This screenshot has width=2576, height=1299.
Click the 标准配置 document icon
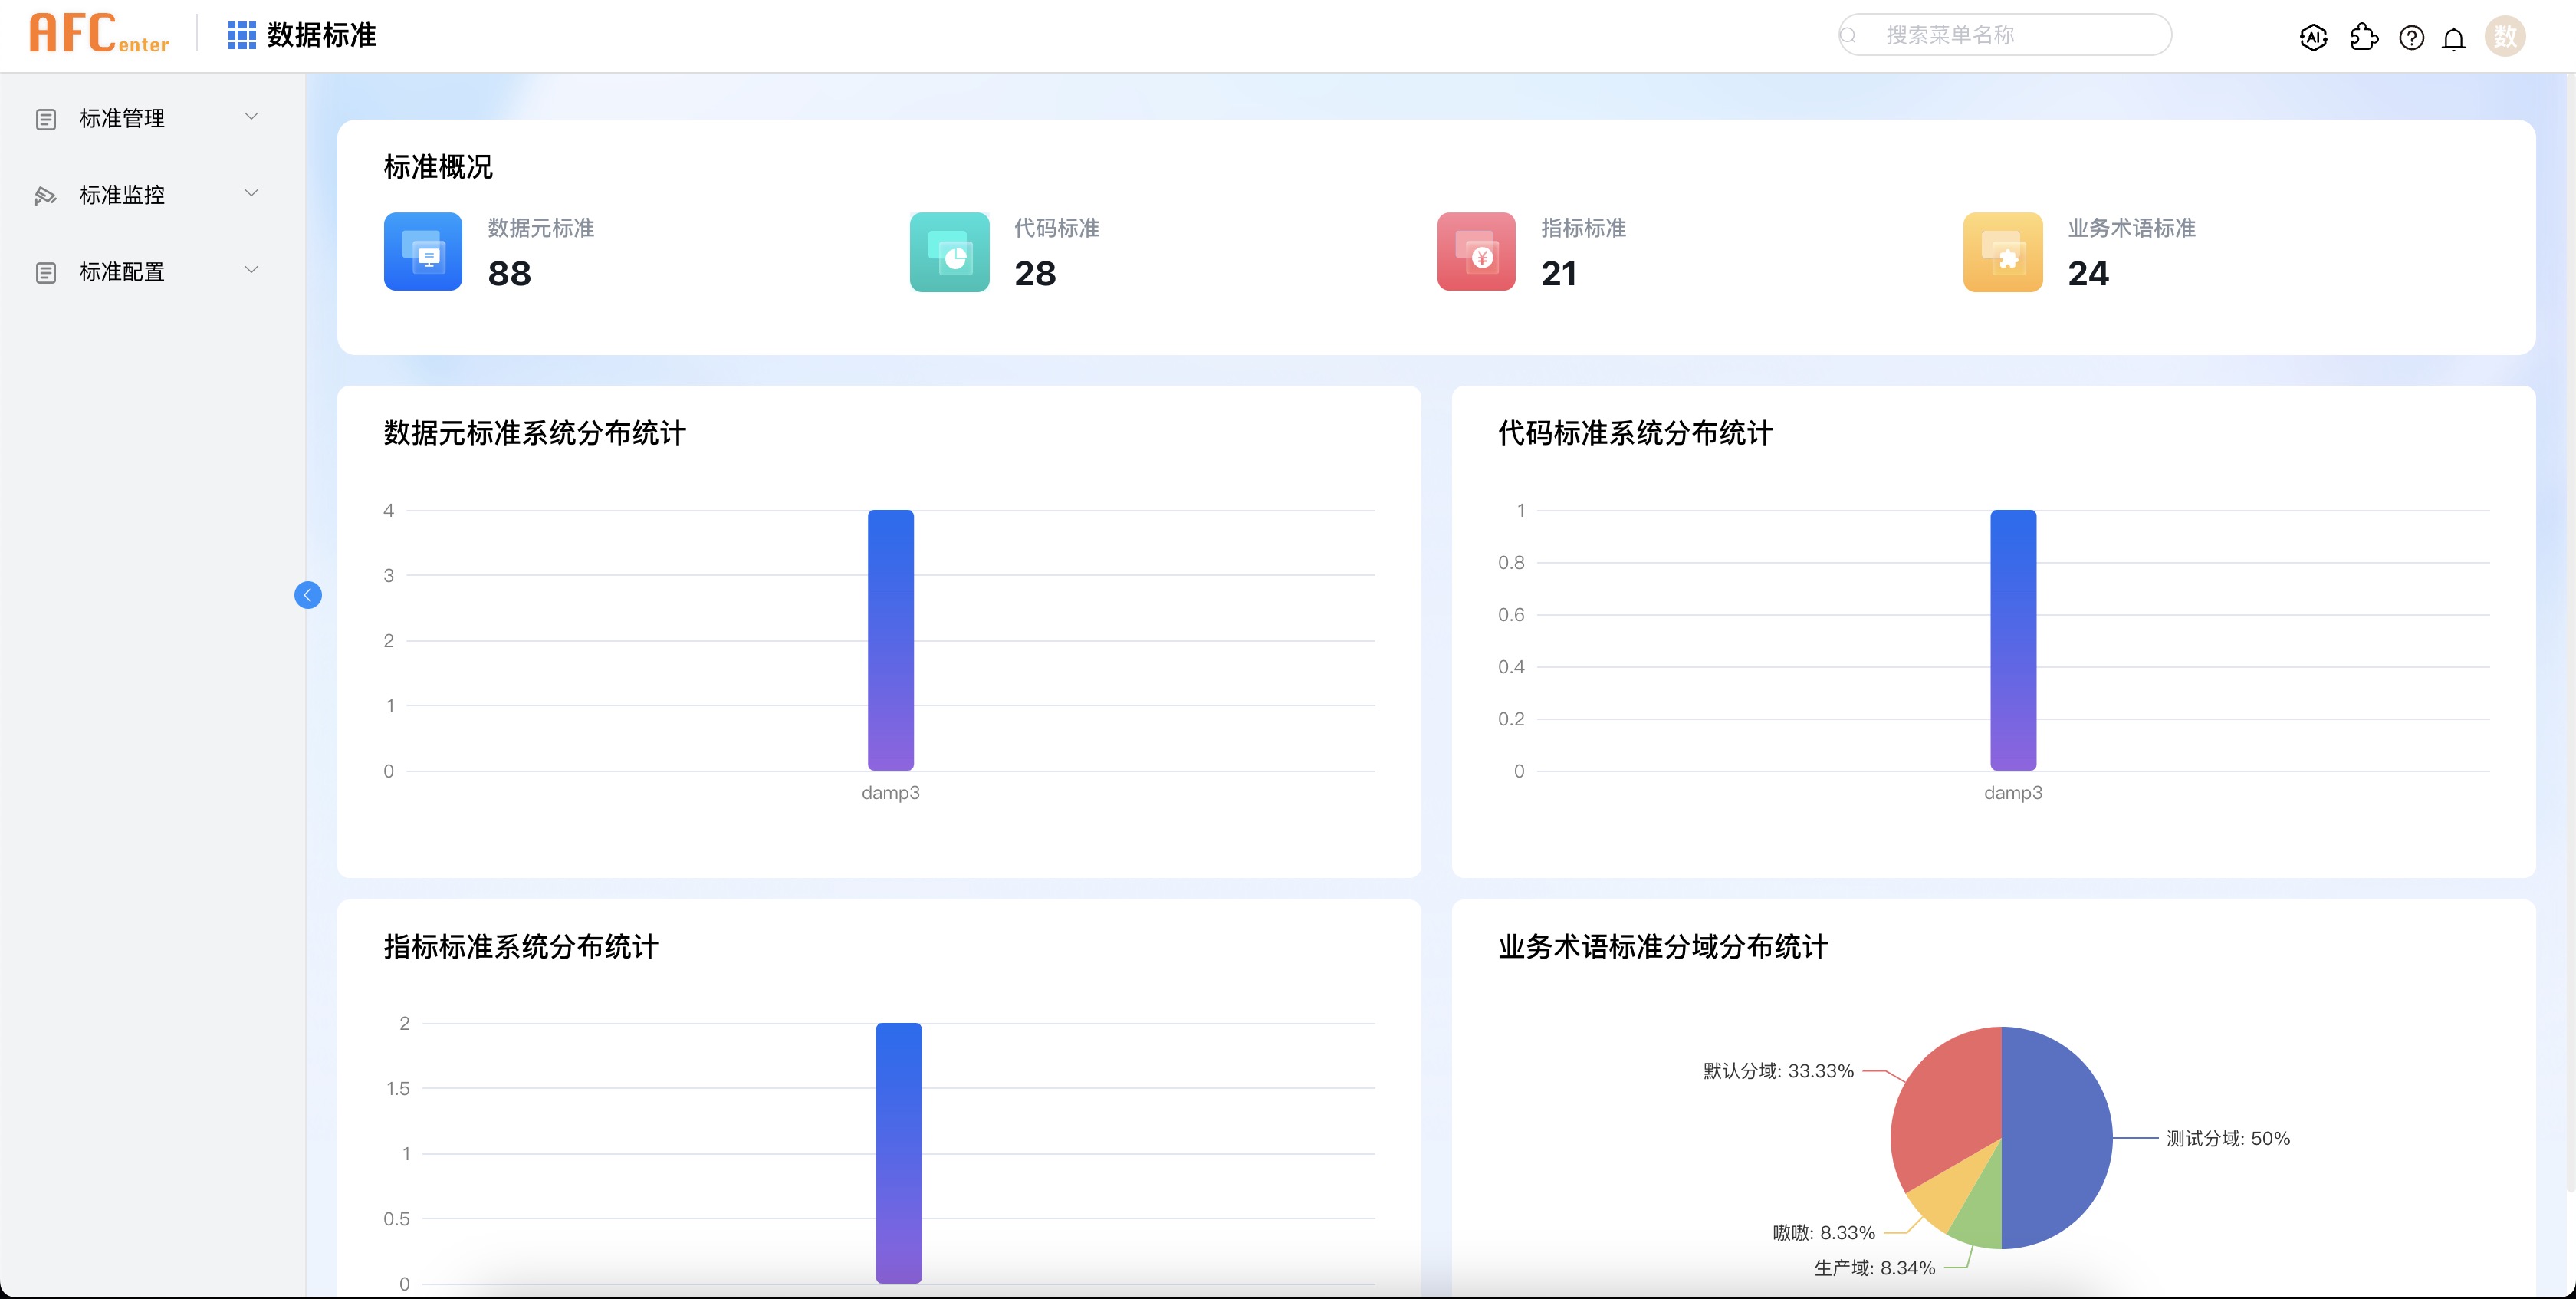(46, 272)
